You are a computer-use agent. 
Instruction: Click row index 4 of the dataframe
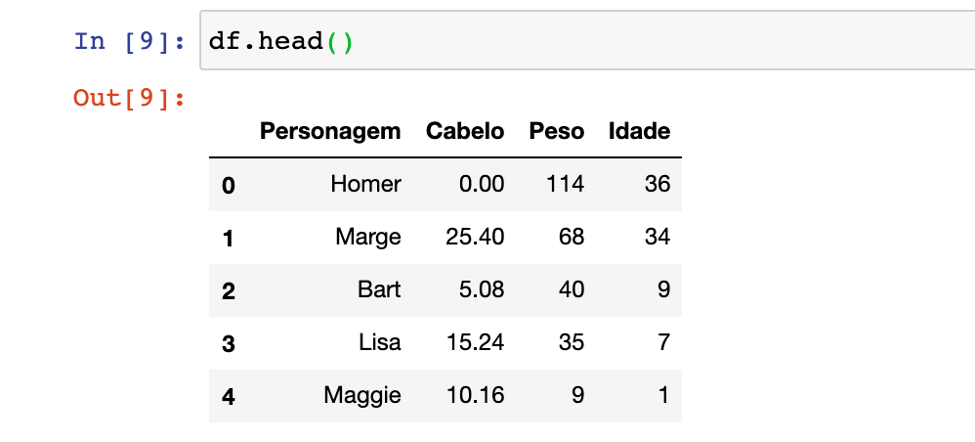click(x=228, y=396)
